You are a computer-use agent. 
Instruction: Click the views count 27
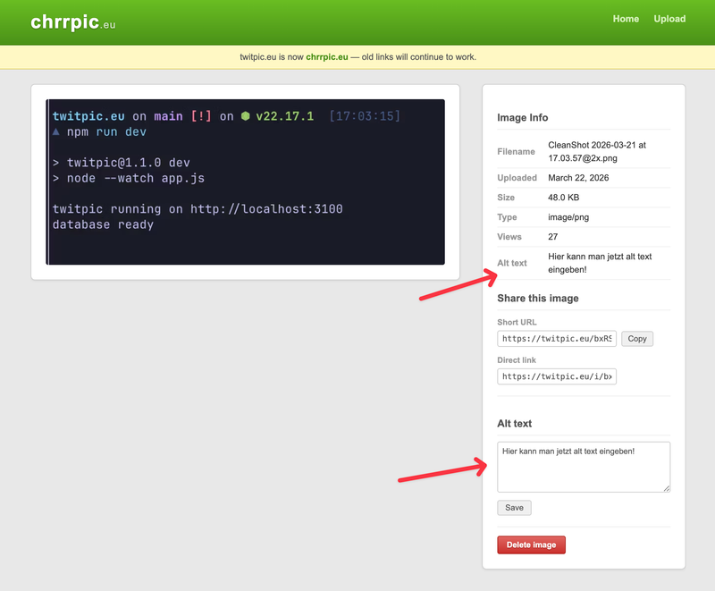click(x=553, y=237)
